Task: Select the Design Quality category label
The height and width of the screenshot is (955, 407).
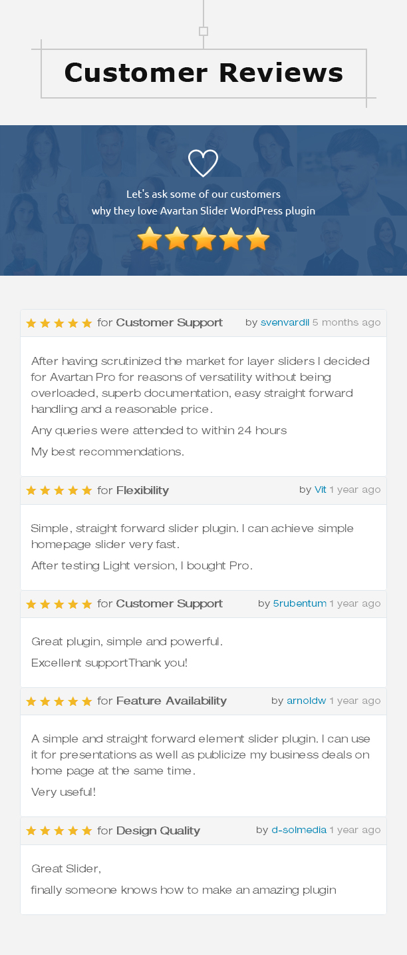Action: click(158, 831)
